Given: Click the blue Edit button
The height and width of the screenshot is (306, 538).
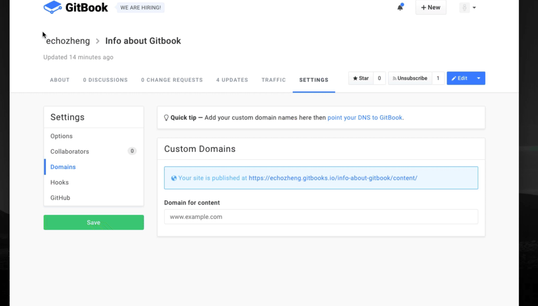Looking at the screenshot, I should click(460, 78).
